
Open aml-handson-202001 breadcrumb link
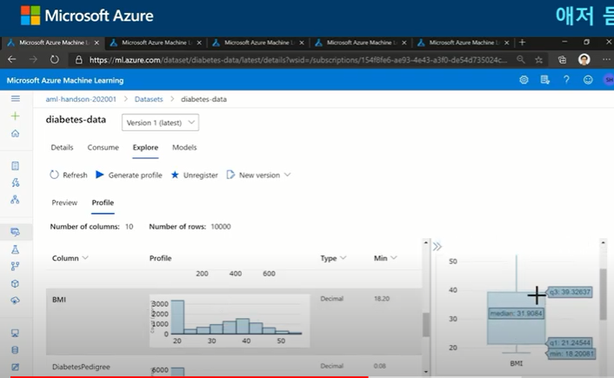81,99
